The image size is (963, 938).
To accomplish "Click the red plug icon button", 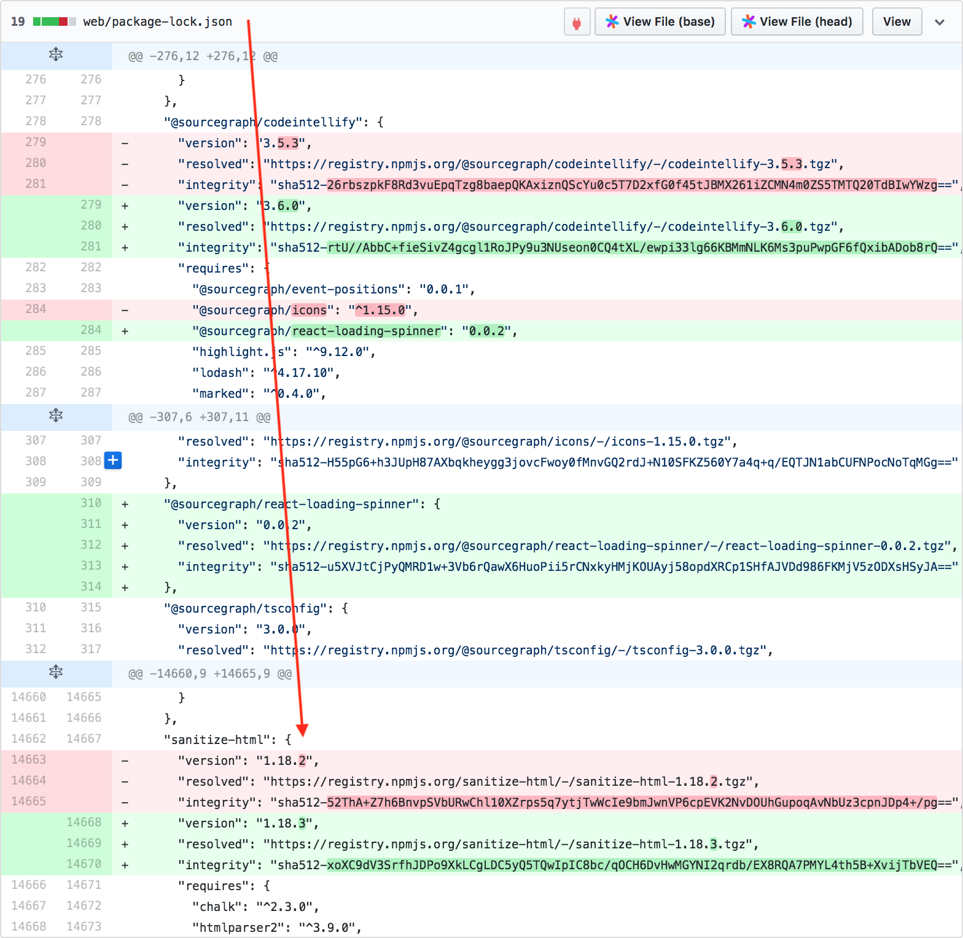I will [x=577, y=22].
